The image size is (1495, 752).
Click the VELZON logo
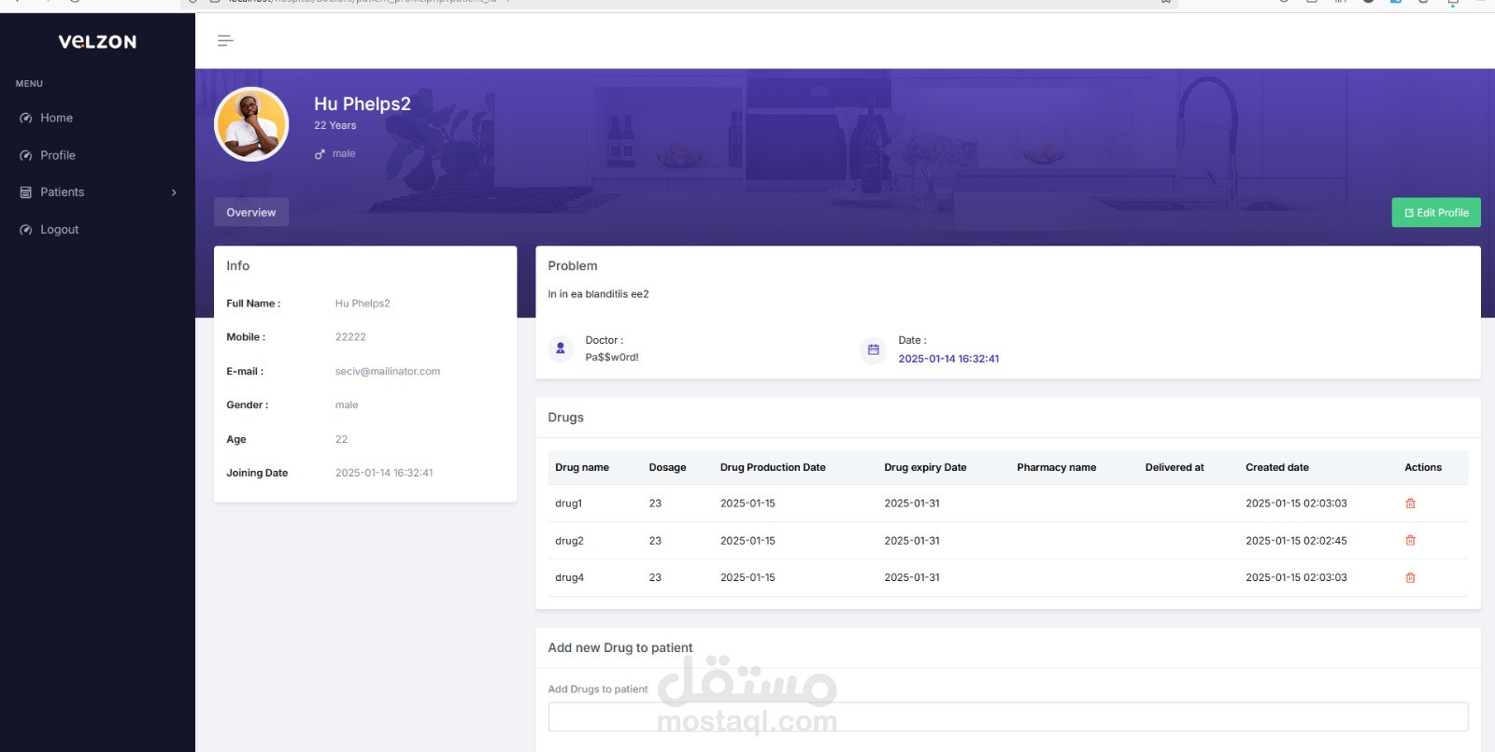point(97,42)
